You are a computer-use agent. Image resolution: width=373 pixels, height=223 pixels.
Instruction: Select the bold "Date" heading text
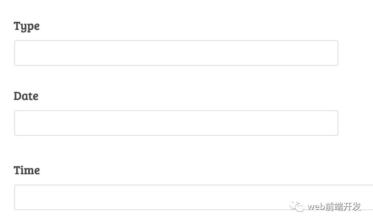pos(26,96)
